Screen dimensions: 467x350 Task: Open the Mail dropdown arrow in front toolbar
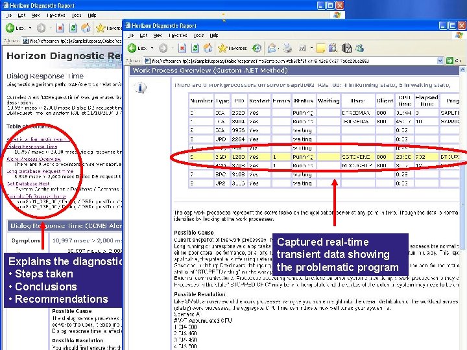278,48
